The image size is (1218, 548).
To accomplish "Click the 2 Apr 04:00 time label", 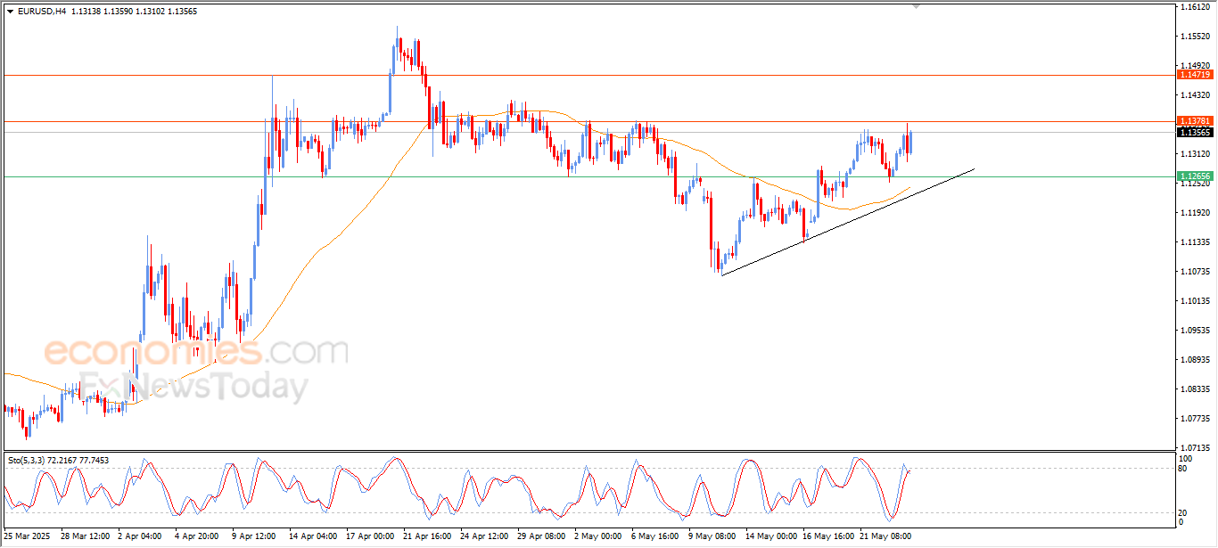I will click(x=140, y=537).
